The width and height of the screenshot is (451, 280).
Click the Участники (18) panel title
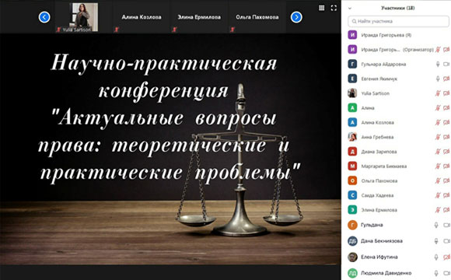tap(398, 8)
